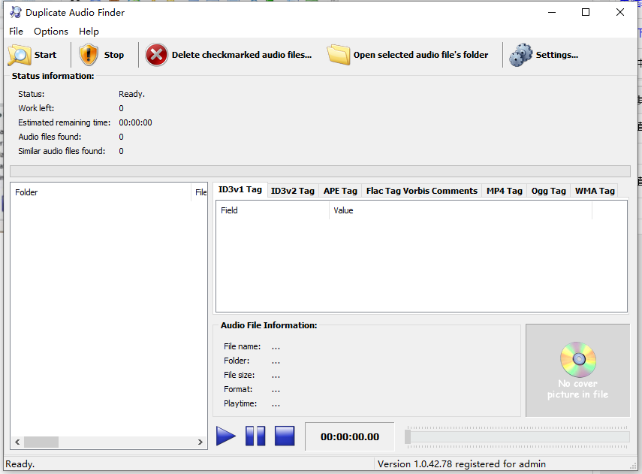Click the 'Estimated remaining time:' label
The height and width of the screenshot is (474, 642).
65,122
